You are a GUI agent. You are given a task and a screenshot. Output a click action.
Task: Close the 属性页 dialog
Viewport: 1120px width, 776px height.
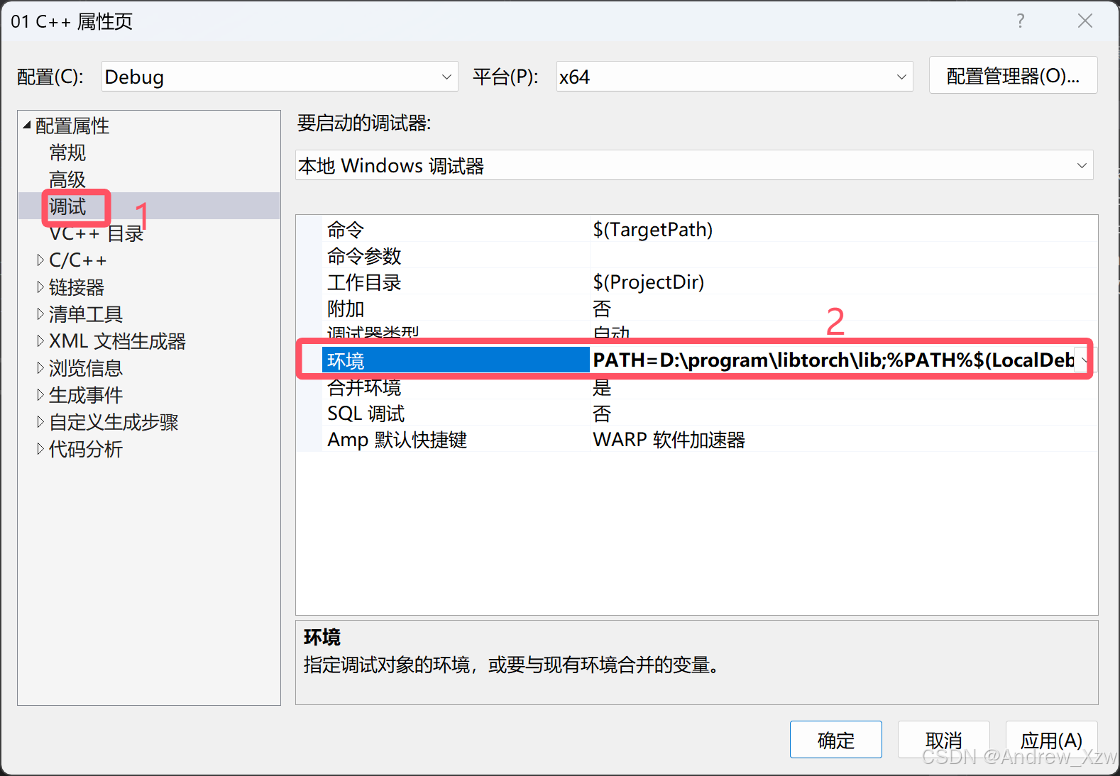(1085, 21)
